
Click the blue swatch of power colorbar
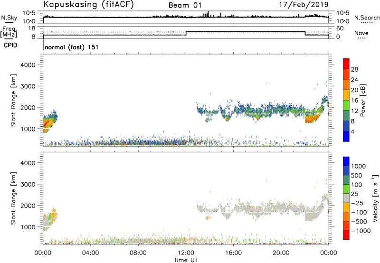[x=346, y=136]
